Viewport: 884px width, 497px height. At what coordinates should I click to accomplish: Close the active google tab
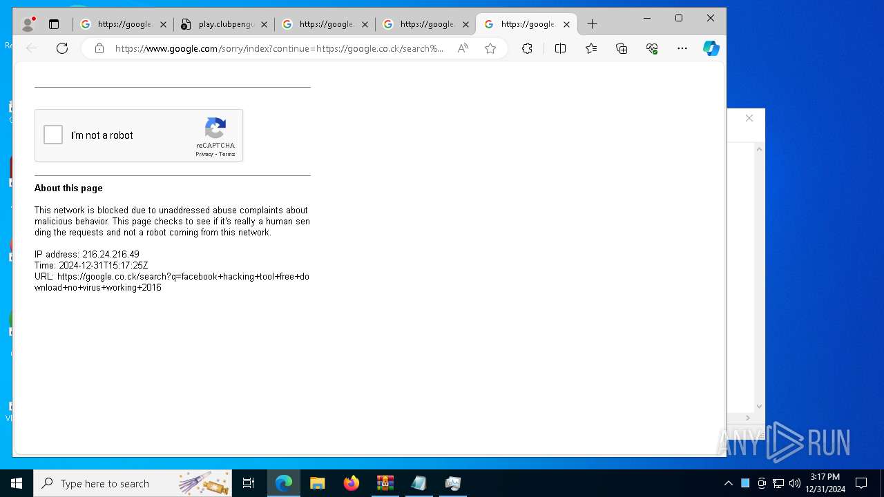point(566,24)
